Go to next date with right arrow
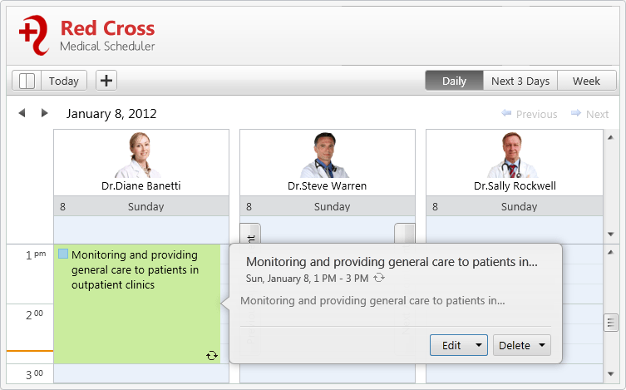The width and height of the screenshot is (626, 390). 44,113
